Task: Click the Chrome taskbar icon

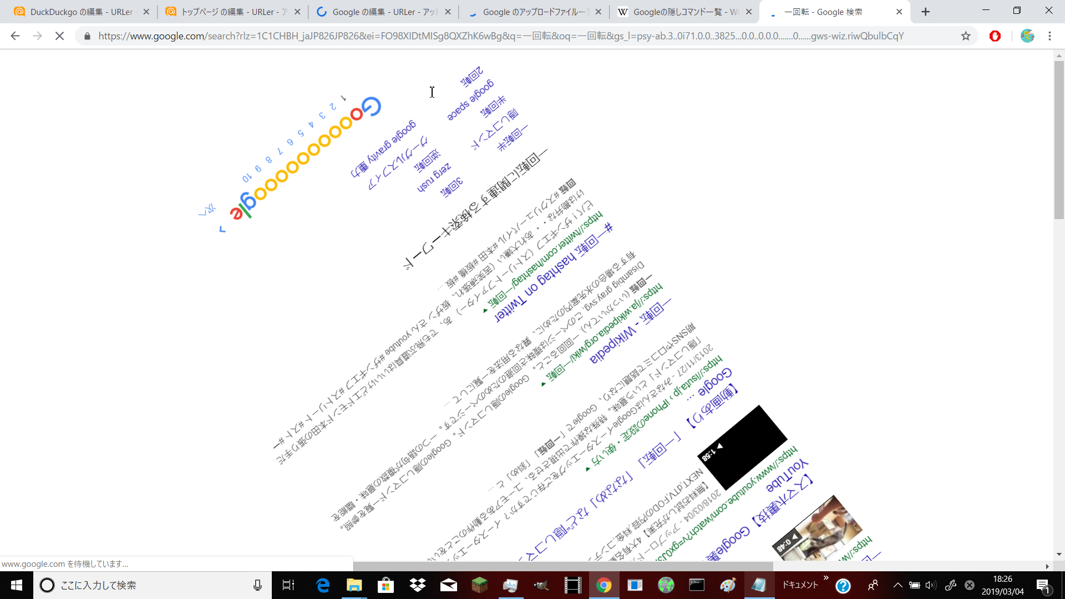Action: 603,585
